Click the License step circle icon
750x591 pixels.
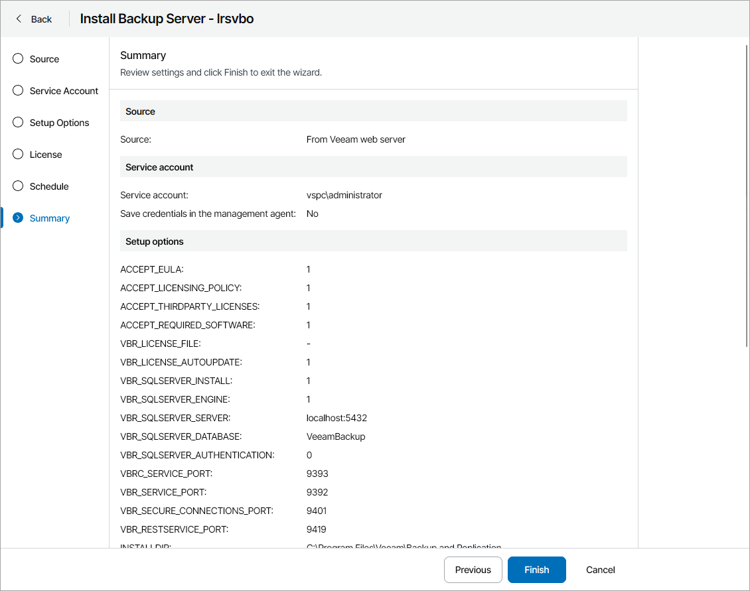pyautogui.click(x=17, y=154)
